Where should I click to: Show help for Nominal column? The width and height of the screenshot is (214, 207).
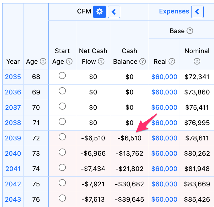pos(197,61)
